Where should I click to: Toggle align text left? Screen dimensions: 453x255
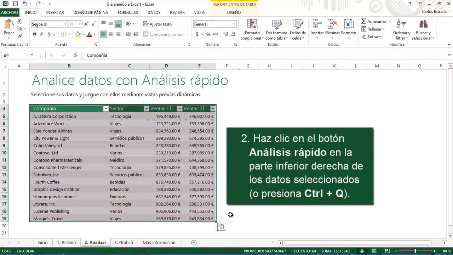tap(103, 34)
